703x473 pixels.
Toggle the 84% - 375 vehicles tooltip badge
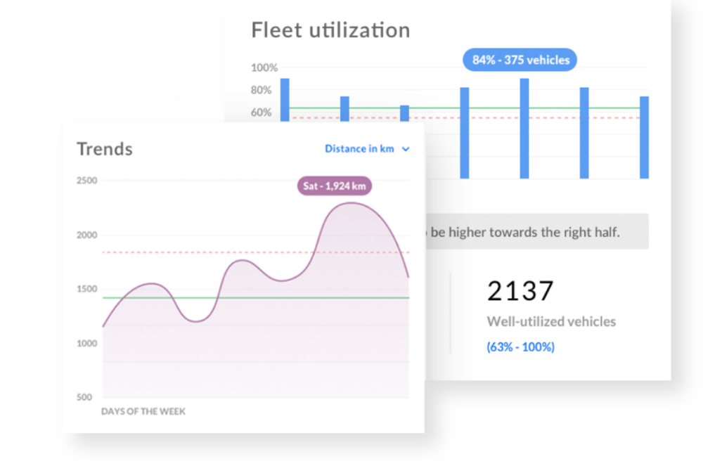pos(520,60)
